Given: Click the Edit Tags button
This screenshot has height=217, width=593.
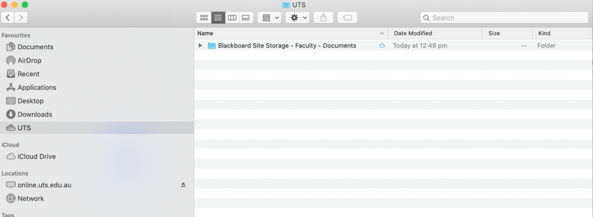Looking at the screenshot, I should pos(347,18).
